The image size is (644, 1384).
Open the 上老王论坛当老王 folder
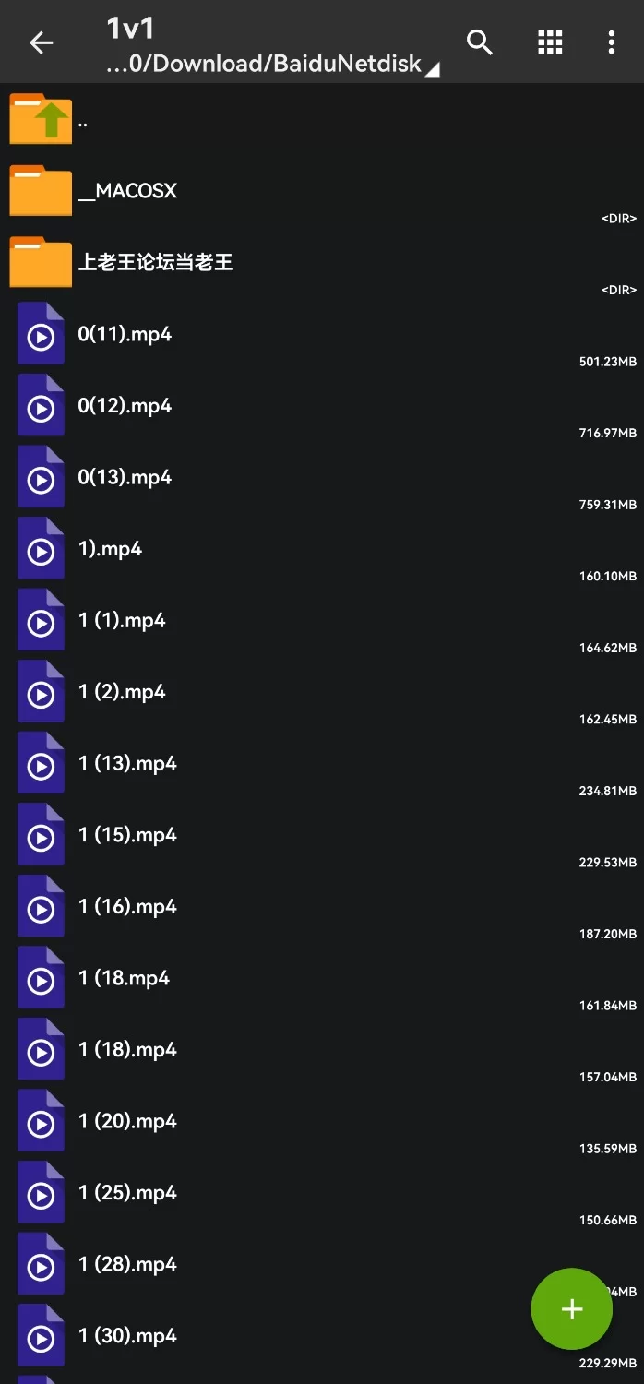pyautogui.click(x=155, y=263)
